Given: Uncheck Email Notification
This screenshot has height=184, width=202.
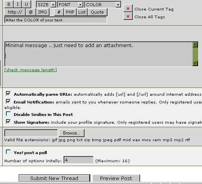Looking at the screenshot, I should pyautogui.click(x=8, y=101).
